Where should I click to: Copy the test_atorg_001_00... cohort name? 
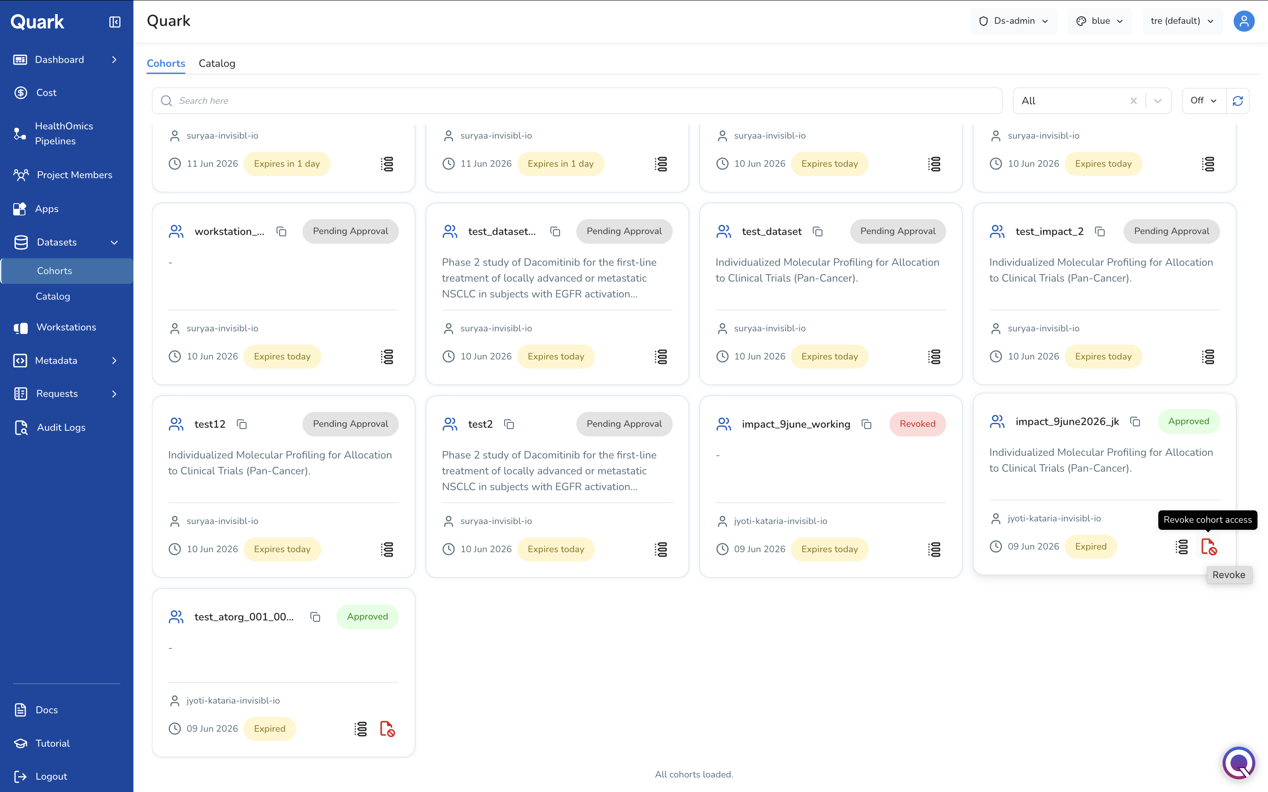(315, 617)
